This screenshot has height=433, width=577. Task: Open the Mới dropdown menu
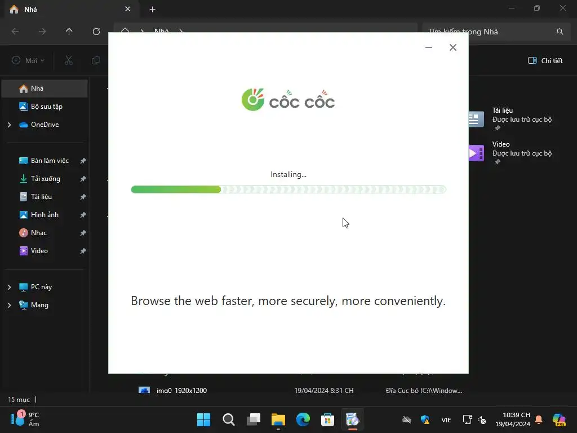pos(28,60)
